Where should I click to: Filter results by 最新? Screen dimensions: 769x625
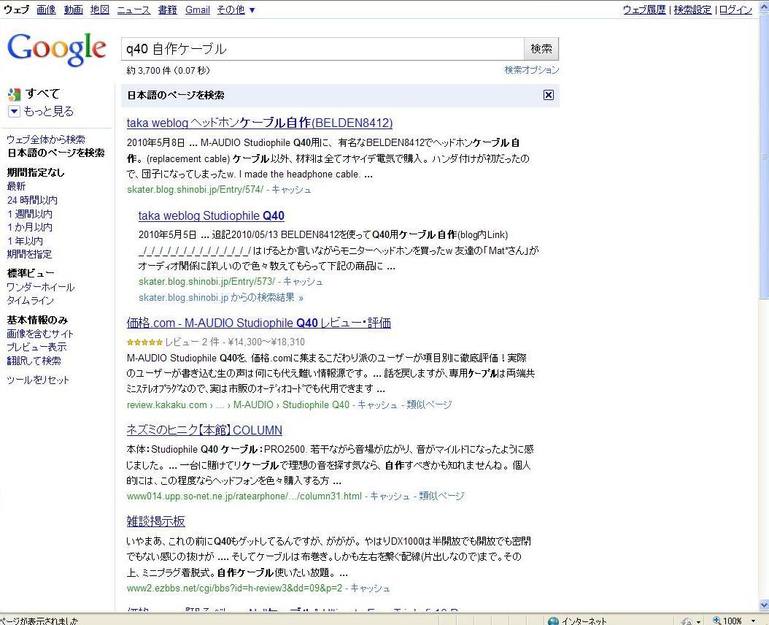tap(16, 186)
